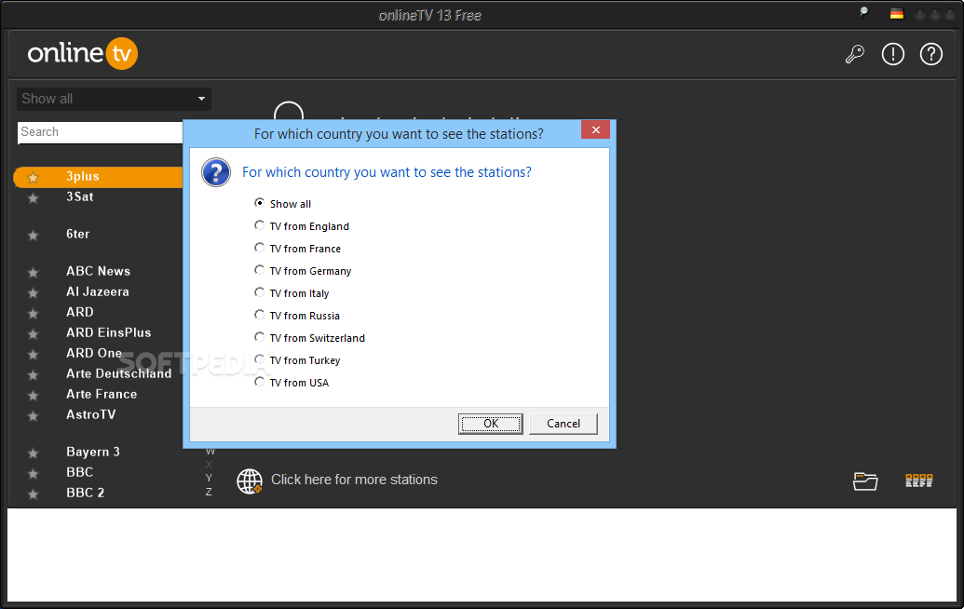Click the exclamation info icon
Viewport: 964px width, 609px height.
coord(892,54)
